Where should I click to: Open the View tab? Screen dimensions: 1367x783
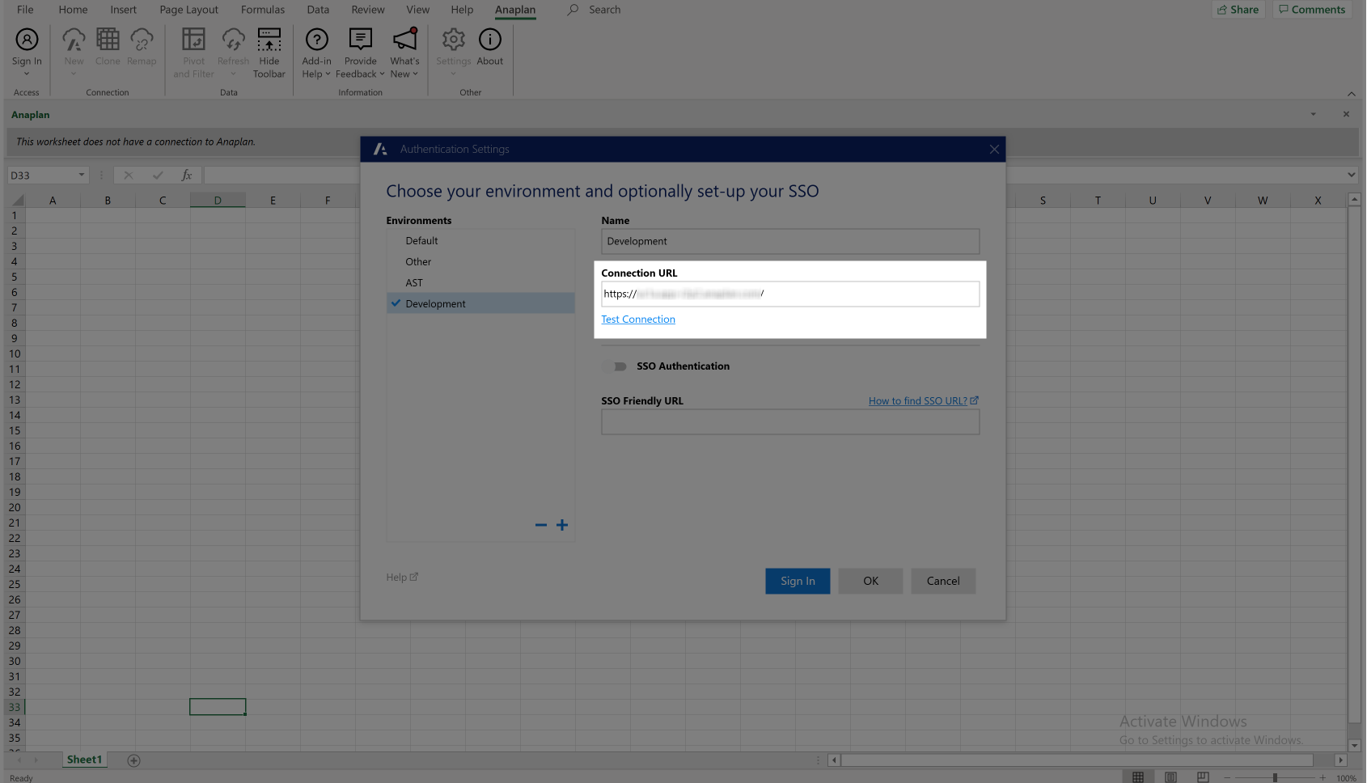(418, 10)
